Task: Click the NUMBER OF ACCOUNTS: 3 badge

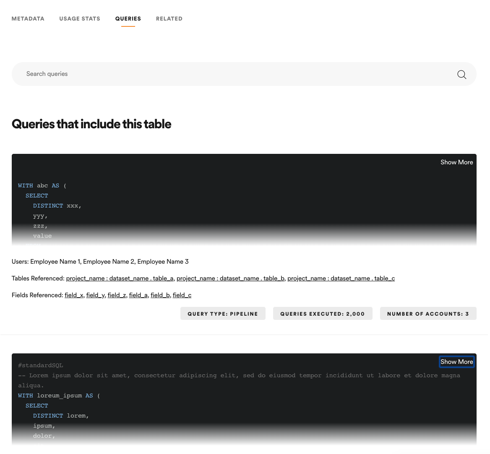Action: click(x=428, y=313)
